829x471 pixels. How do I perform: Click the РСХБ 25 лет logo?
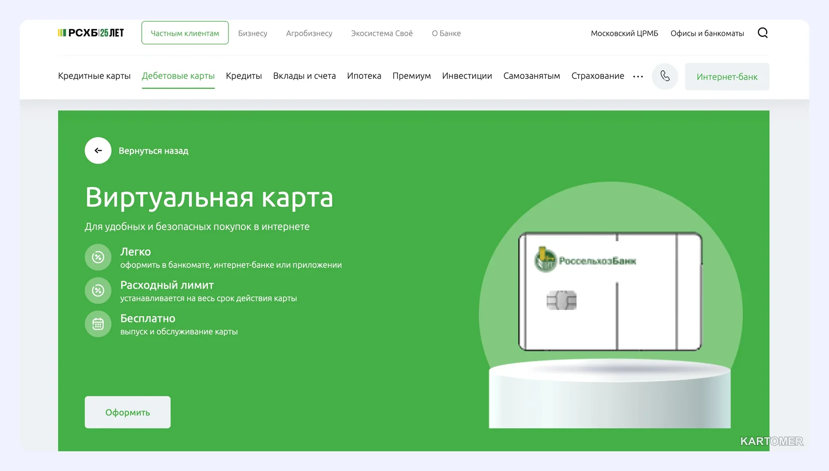(x=91, y=33)
